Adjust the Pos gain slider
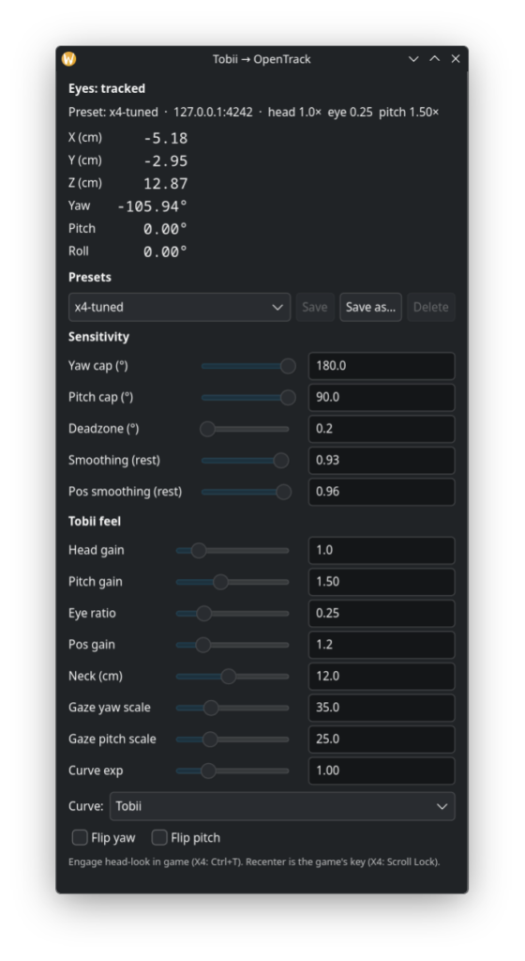The image size is (525, 961). tap(232, 645)
